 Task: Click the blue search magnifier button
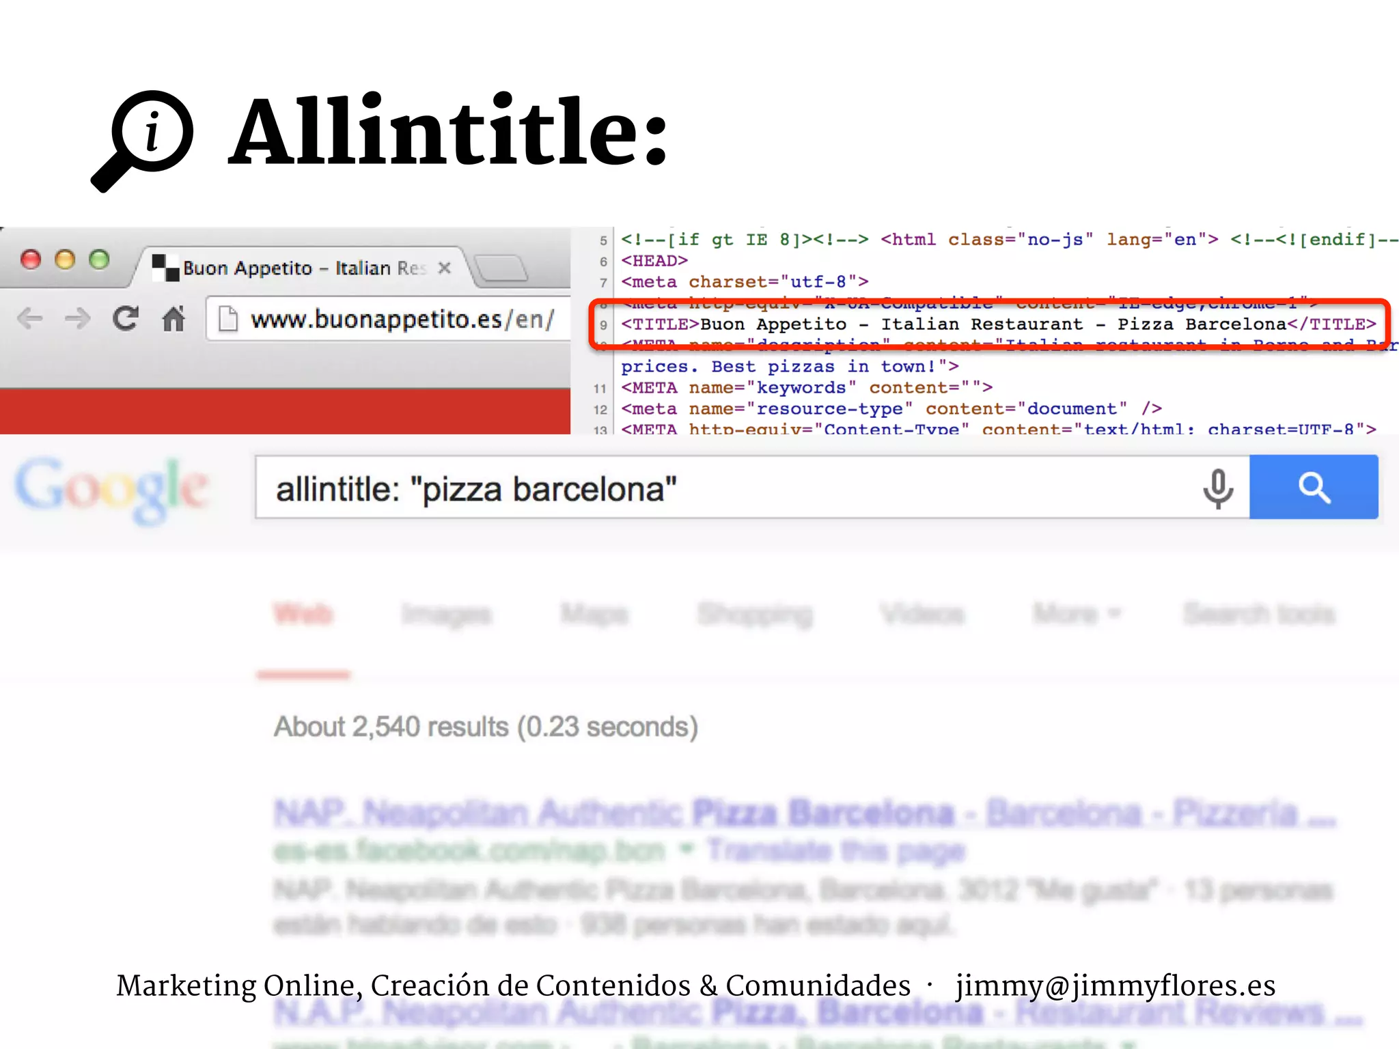1314,488
